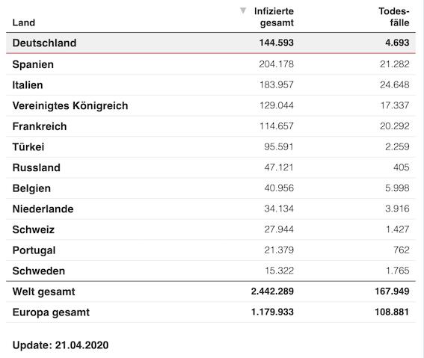Screen dimensions: 424x358
Task: Click the Belgien country name
Action: click(x=31, y=188)
